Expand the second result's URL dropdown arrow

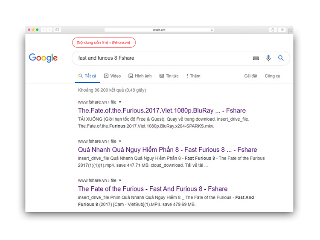120,141
